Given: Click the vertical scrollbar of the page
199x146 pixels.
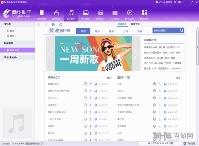Looking at the screenshot, I should coord(198,47).
